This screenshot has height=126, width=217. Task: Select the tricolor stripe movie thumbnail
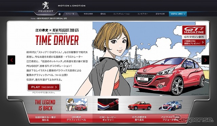[108, 104]
